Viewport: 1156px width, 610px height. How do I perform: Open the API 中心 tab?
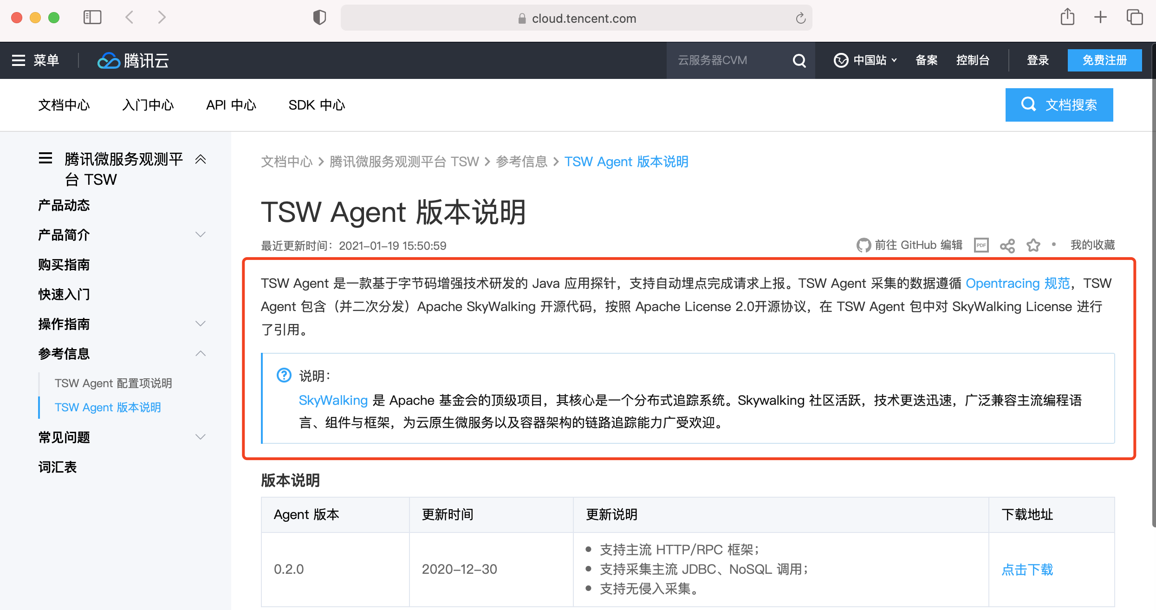pos(231,105)
